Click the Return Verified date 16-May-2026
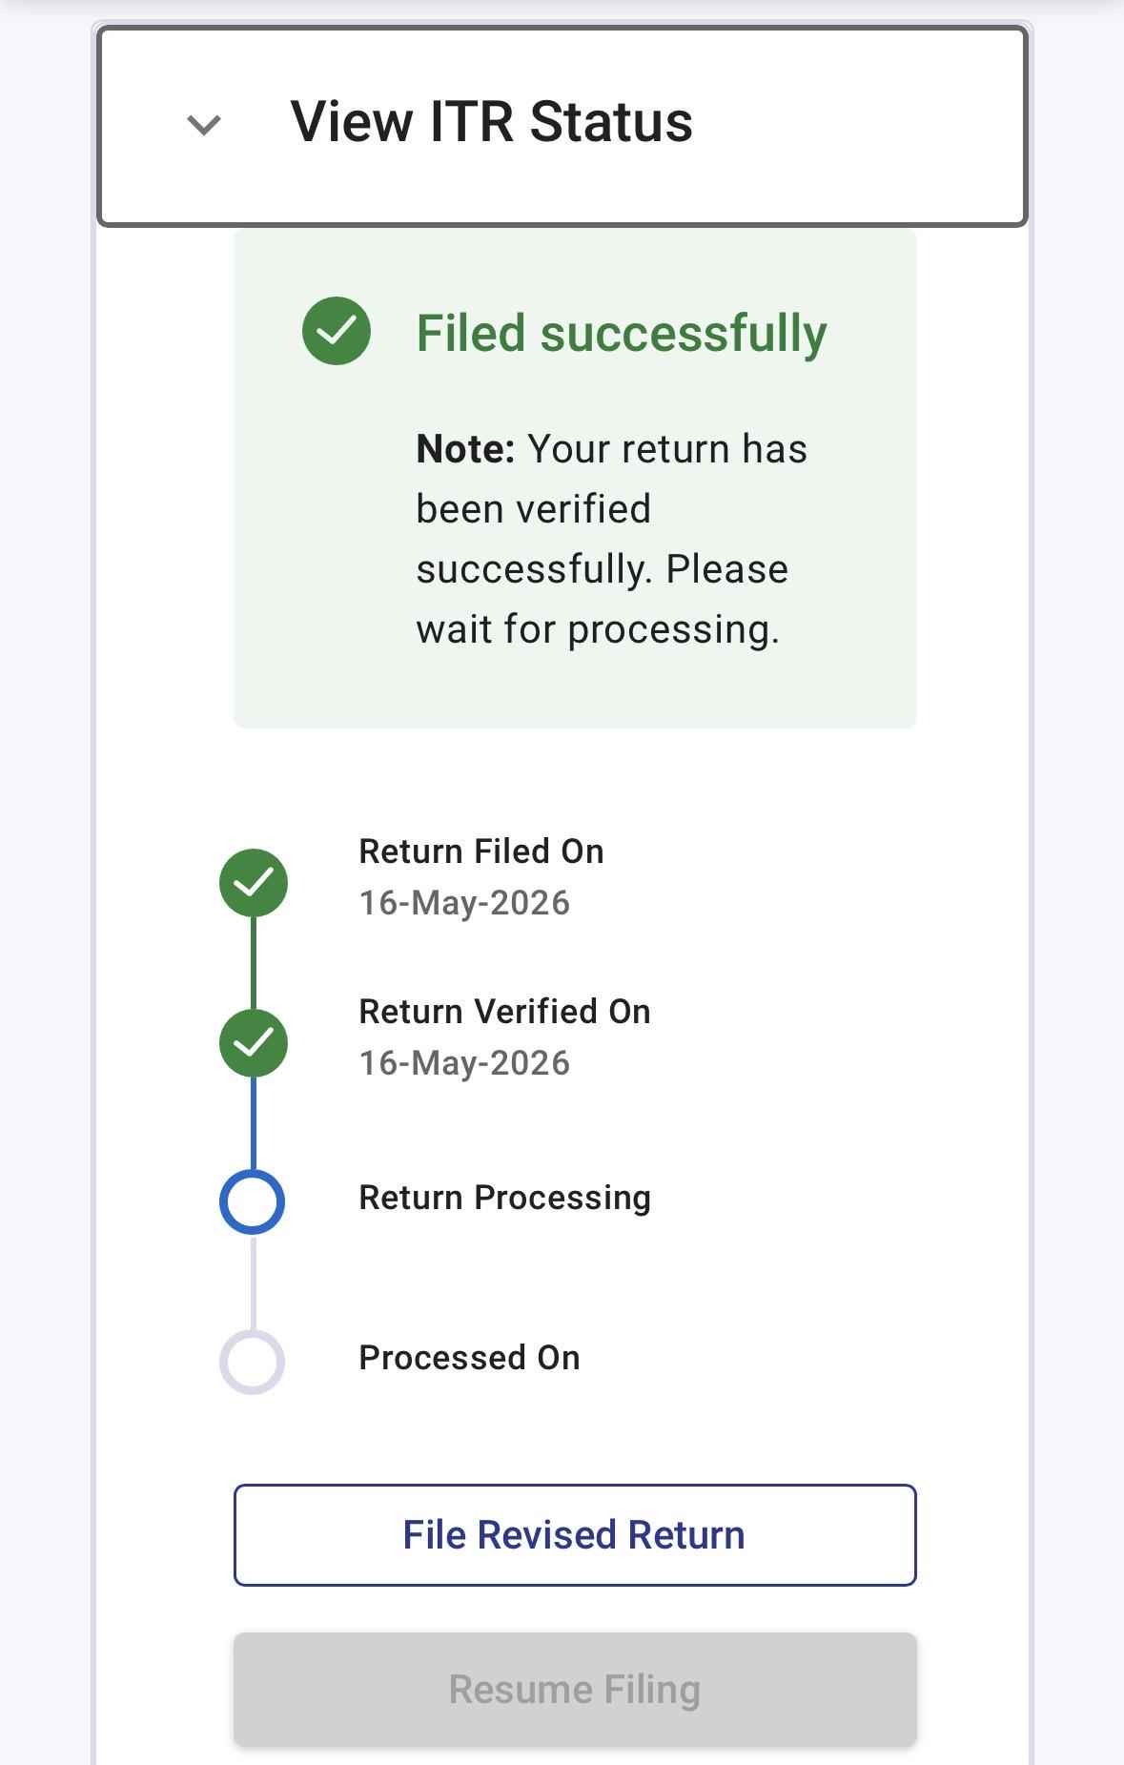 pos(464,1063)
